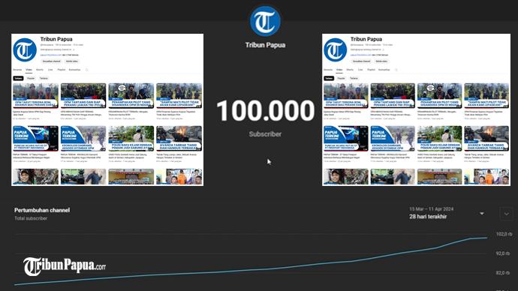Image resolution: width=518 pixels, height=291 pixels.
Task: Switch to the Shorts tab in left page
Action: [40, 70]
